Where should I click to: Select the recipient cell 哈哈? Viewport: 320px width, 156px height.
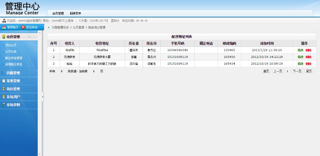(x=70, y=64)
